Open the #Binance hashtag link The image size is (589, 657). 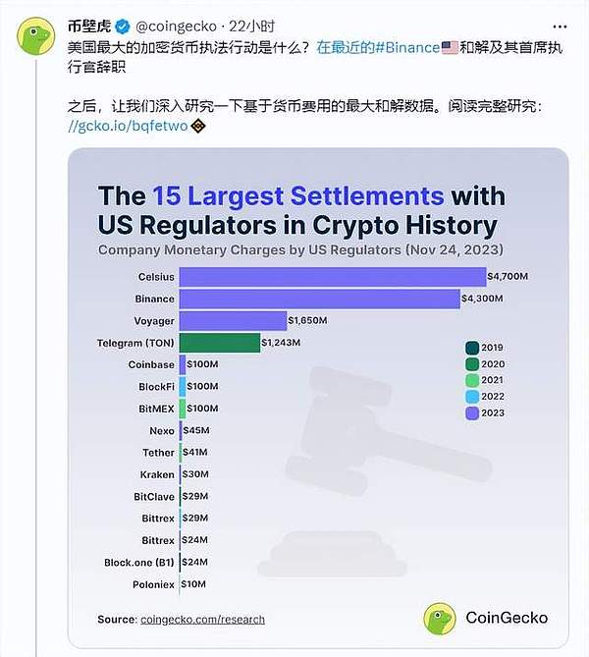pos(405,47)
